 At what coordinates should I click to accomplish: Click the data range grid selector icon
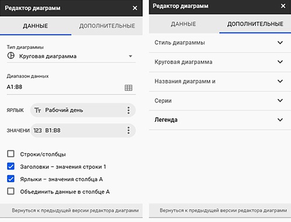point(128,88)
